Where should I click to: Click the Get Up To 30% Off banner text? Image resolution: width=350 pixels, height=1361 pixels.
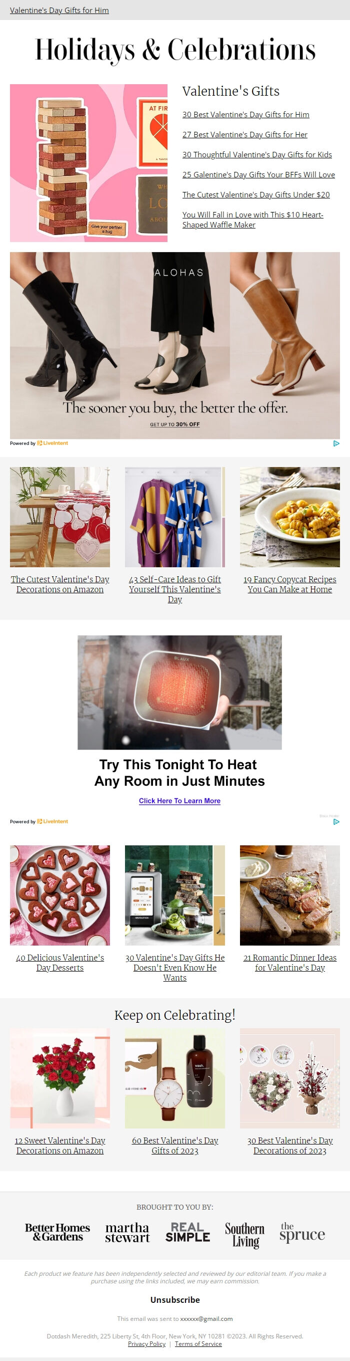click(174, 424)
